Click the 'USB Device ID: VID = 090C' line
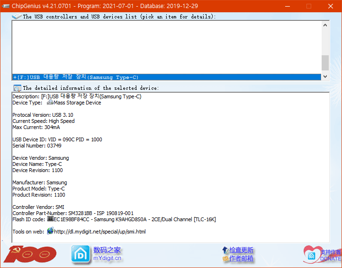 click(x=57, y=139)
